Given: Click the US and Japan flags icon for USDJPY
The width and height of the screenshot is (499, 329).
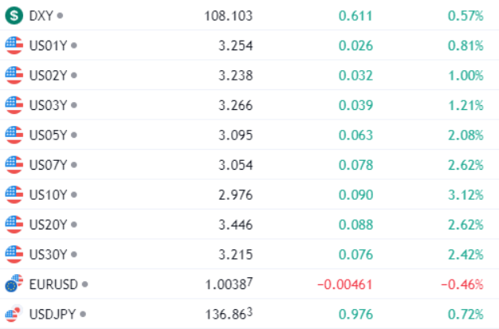Looking at the screenshot, I should pyautogui.click(x=14, y=313).
